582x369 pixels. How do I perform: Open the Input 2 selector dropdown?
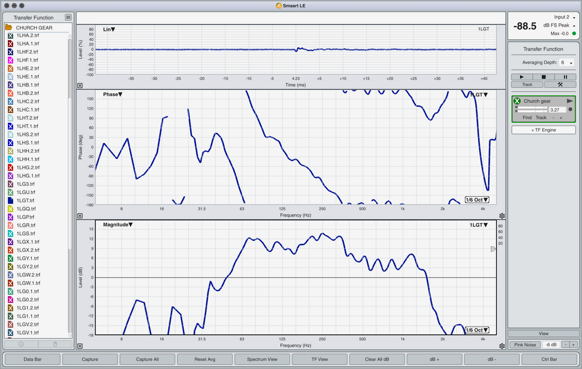coord(564,17)
